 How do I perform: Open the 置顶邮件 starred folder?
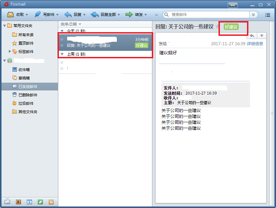pyautogui.click(x=26, y=43)
